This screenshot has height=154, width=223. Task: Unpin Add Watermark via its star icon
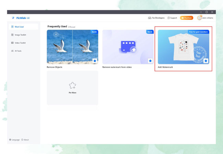pos(206,61)
